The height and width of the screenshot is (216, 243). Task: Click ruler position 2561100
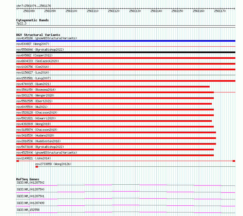pos(71,11)
